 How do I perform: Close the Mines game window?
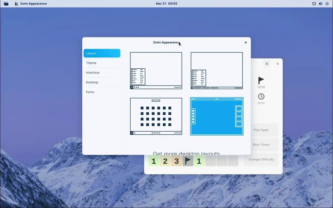tap(278, 64)
